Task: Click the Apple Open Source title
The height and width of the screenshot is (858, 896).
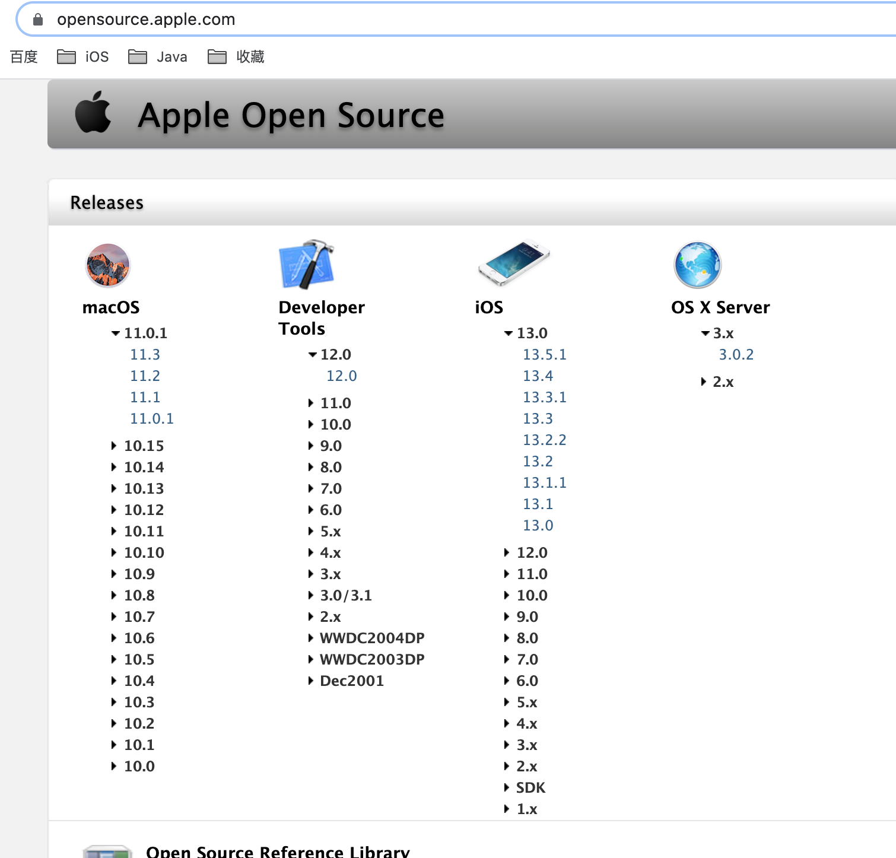Action: [x=291, y=115]
